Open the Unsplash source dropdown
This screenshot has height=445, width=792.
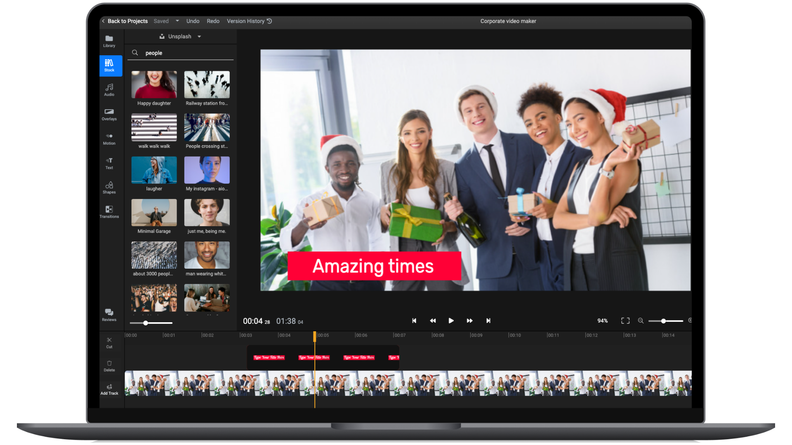pos(180,36)
